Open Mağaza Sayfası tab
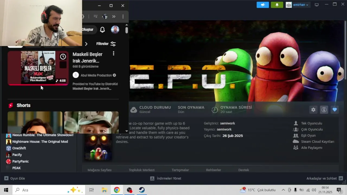 [x=99, y=170]
